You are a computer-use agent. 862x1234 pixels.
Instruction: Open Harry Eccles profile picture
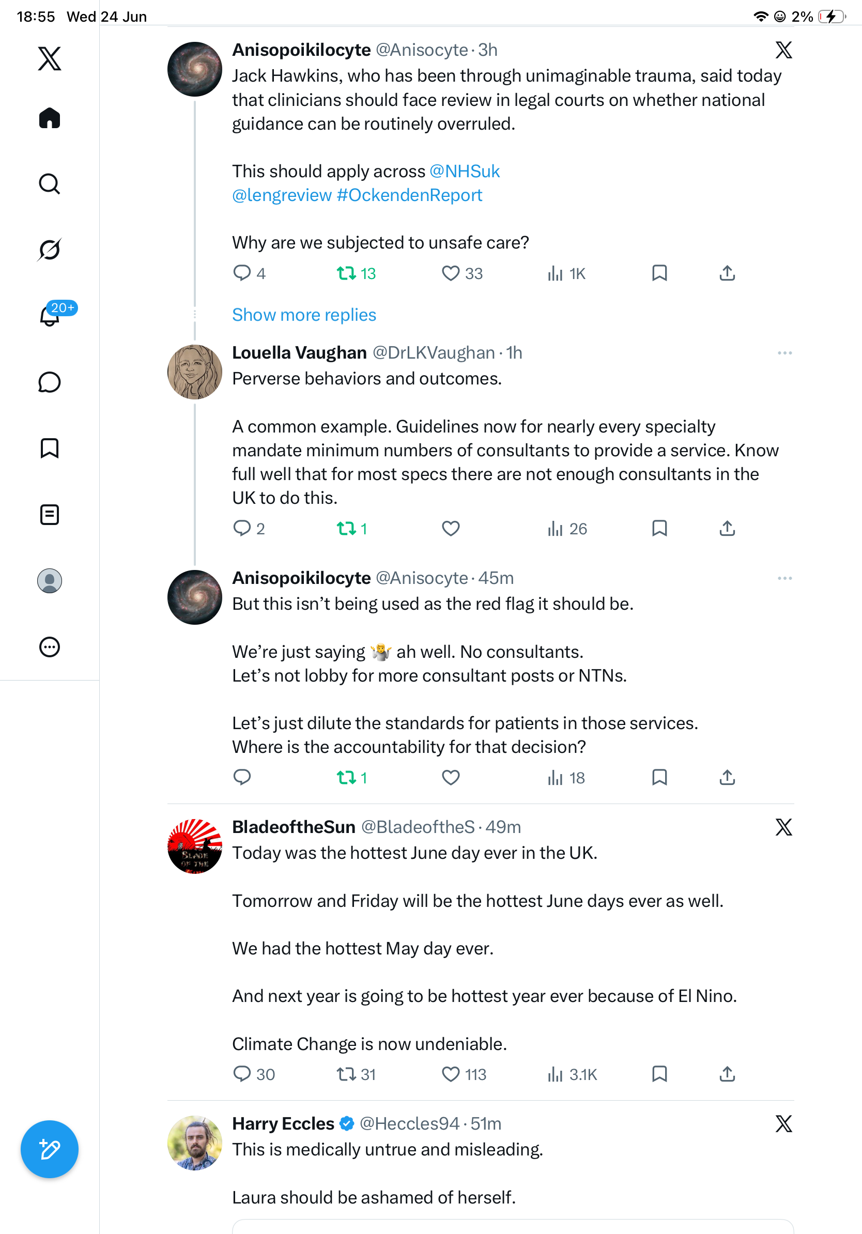tap(194, 1142)
